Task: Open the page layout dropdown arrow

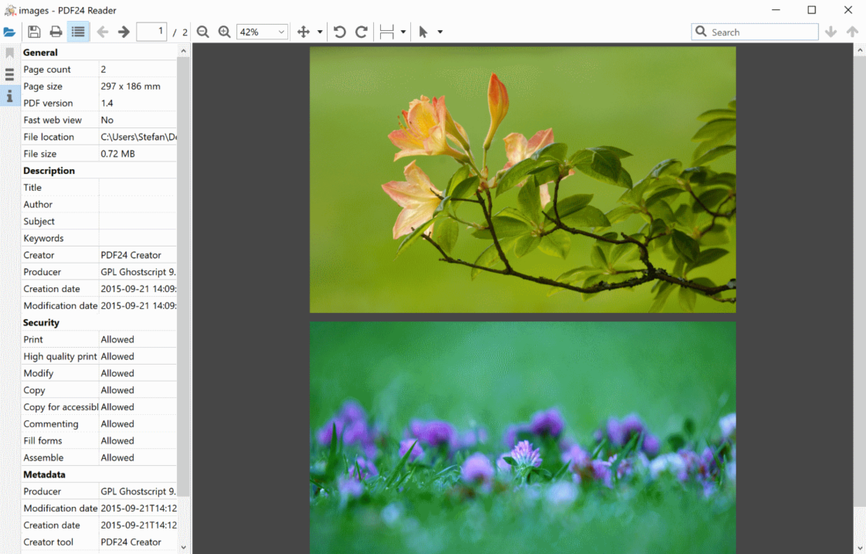Action: tap(403, 32)
